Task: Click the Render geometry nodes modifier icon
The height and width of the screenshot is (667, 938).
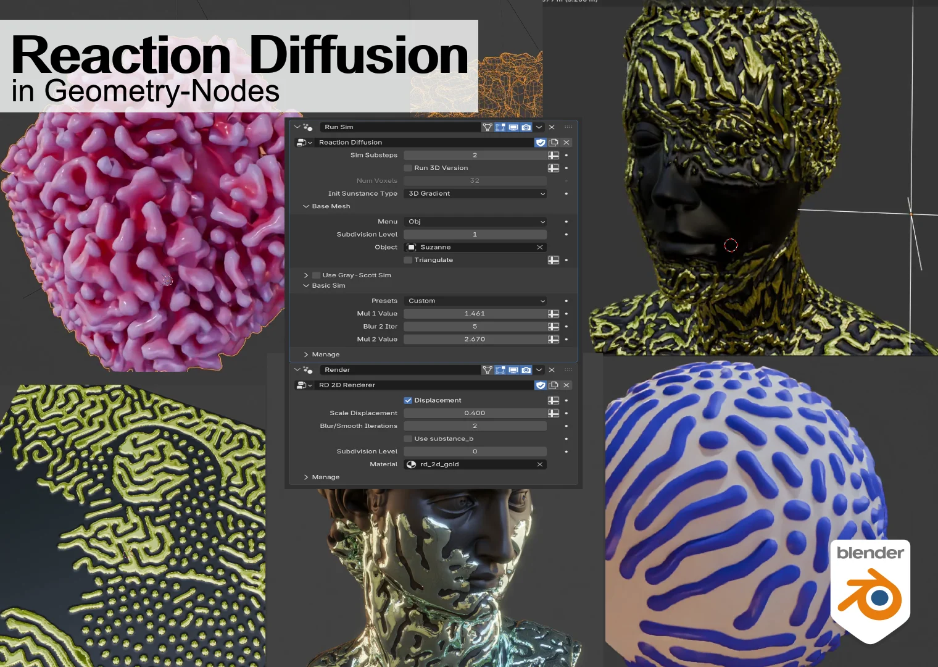Action: (308, 370)
